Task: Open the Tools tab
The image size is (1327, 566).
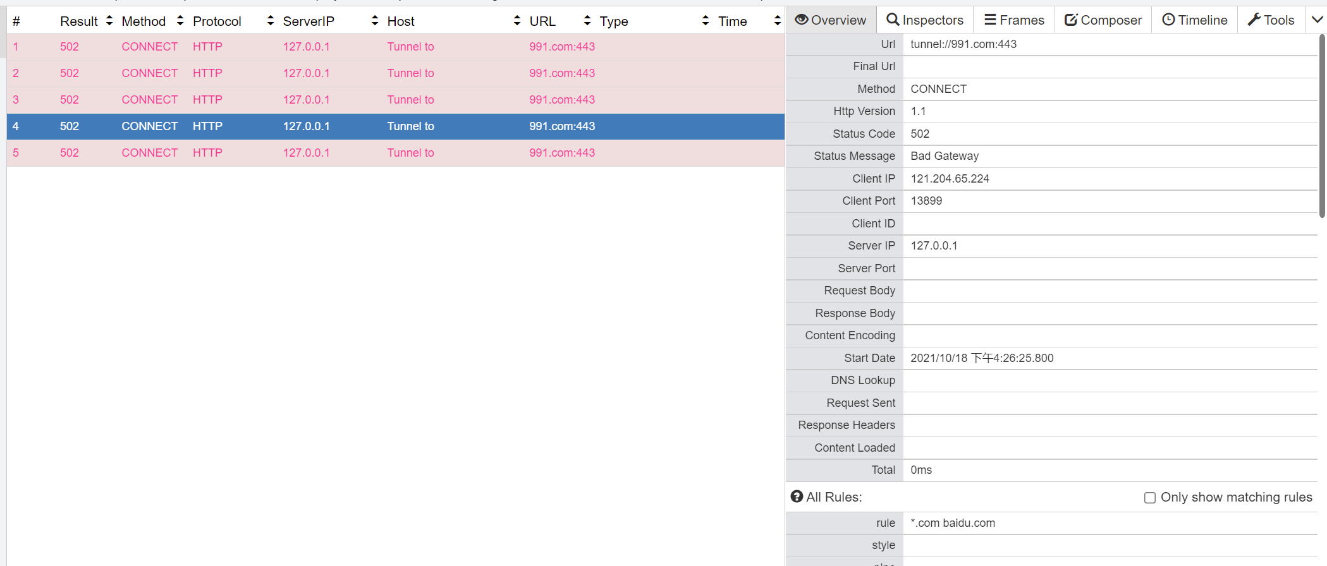Action: coord(1271,20)
